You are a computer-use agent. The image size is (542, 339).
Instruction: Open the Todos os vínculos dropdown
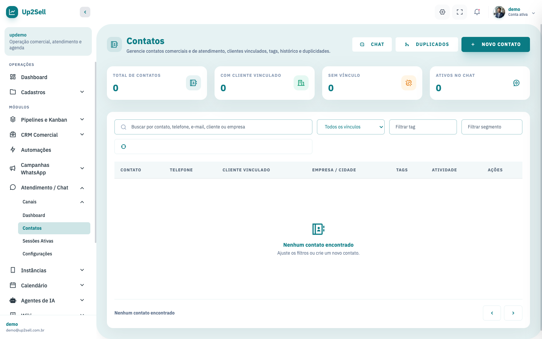coord(351,127)
